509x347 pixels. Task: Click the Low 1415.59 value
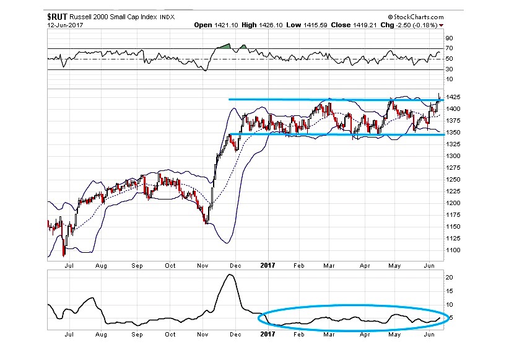(307, 25)
